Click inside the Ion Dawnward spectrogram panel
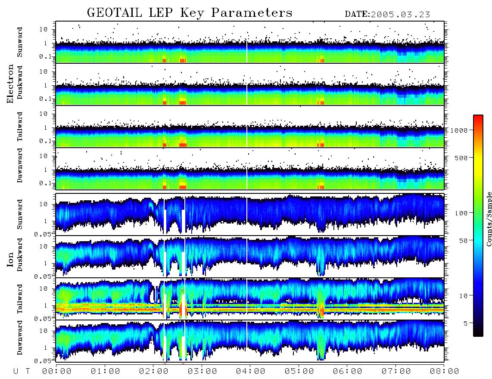 pyautogui.click(x=250, y=341)
